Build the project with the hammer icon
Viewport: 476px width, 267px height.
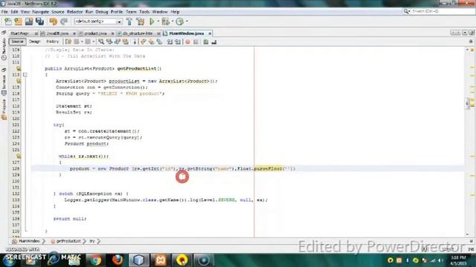[129, 22]
